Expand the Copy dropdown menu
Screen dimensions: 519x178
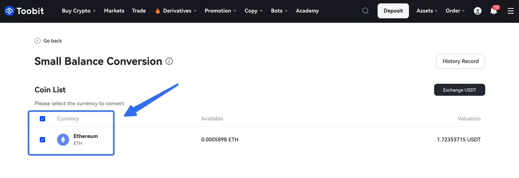click(253, 11)
